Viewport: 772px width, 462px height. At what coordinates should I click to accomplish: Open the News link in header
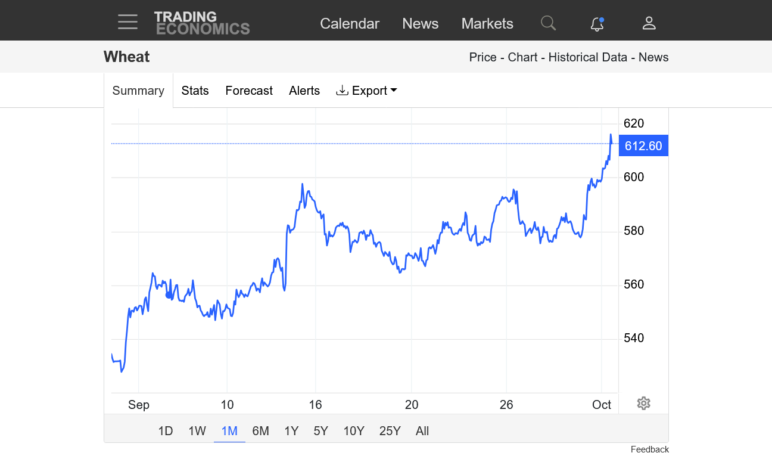420,24
